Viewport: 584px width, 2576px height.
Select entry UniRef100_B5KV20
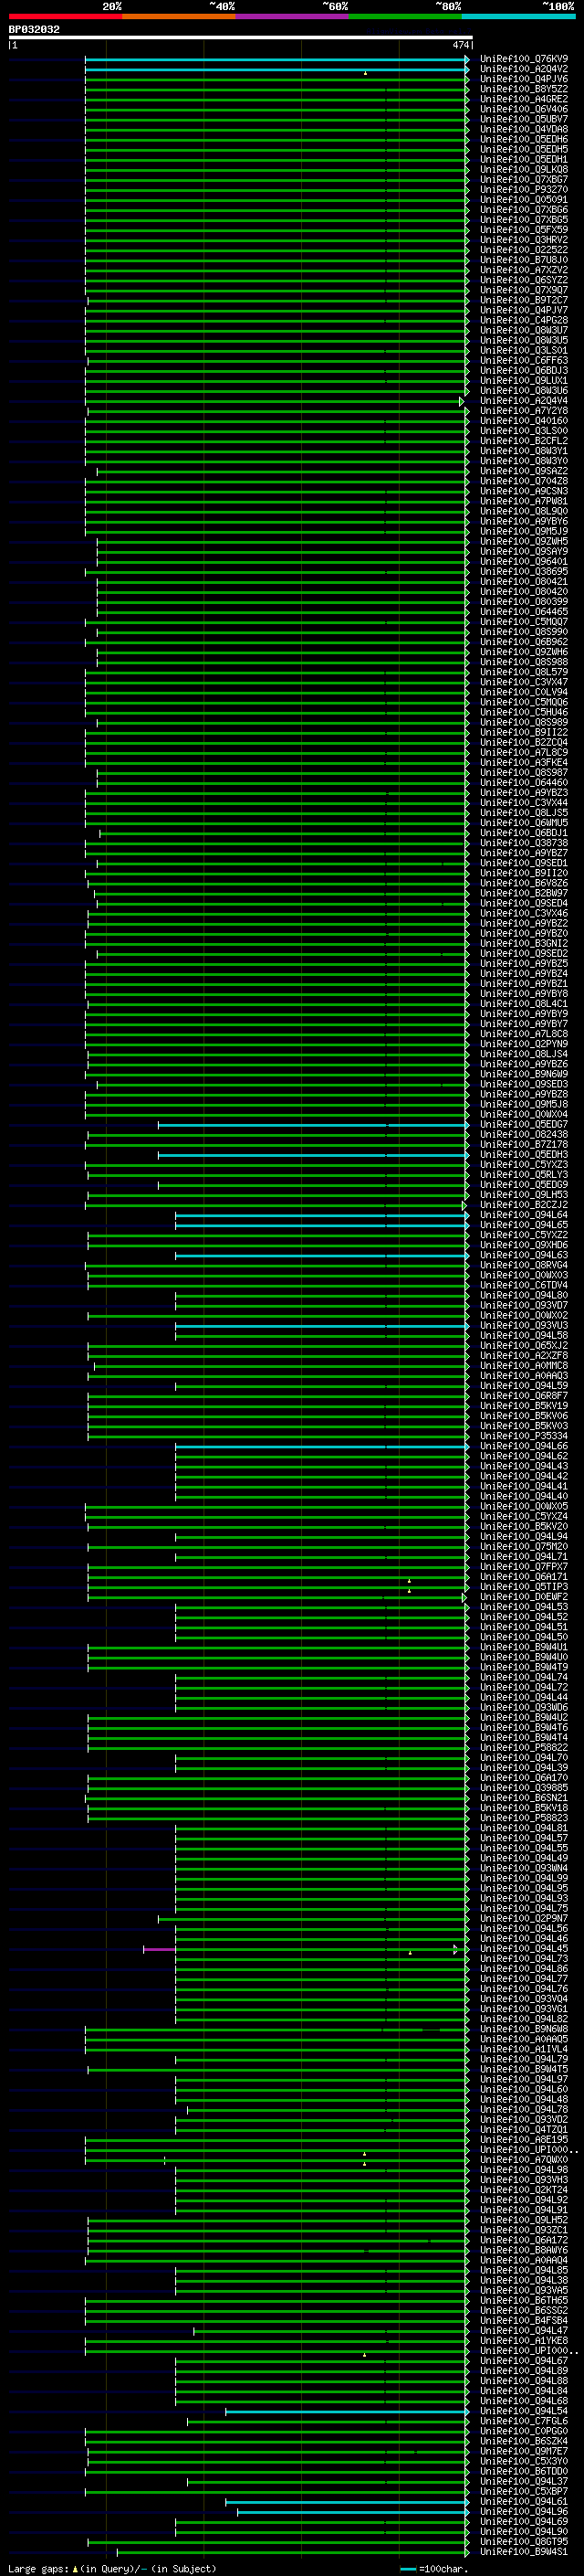[x=523, y=1527]
